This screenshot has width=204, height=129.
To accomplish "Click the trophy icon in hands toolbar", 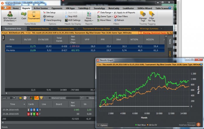I will pos(41,98).
